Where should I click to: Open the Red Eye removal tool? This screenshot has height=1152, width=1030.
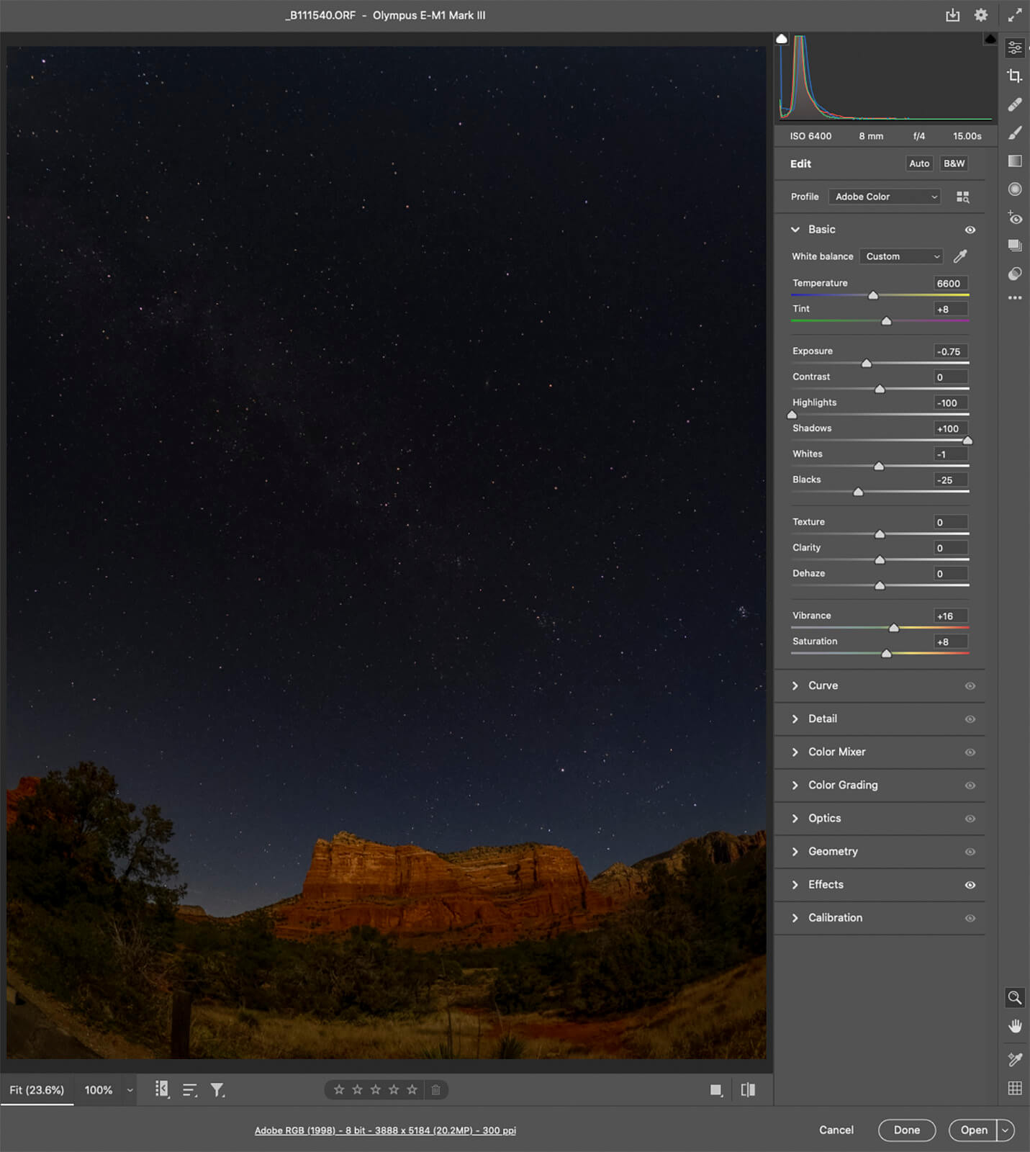(1014, 217)
